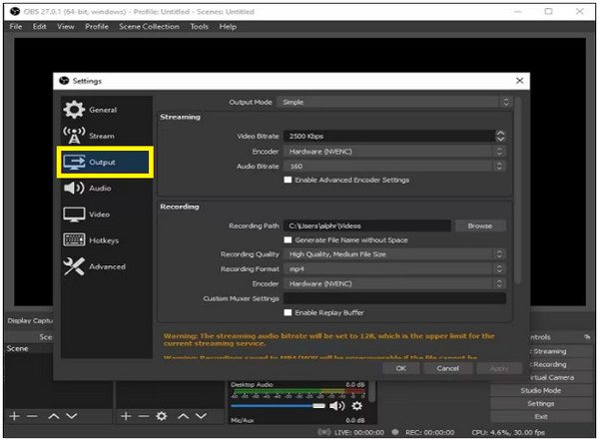This screenshot has width=599, height=441.
Task: Open Hotkeys settings with the keyboard icon
Action: [x=74, y=240]
